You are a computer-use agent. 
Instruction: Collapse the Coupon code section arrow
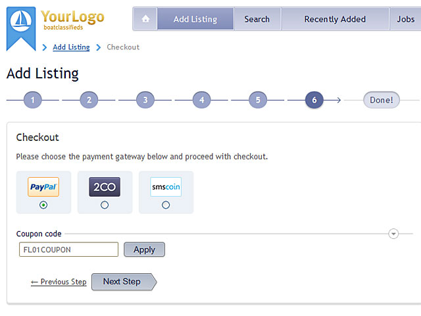393,234
